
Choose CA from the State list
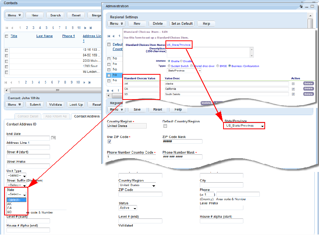click(10, 208)
